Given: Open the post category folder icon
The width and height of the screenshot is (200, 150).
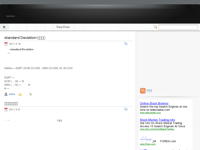Looking at the screenshot, I should click(x=20, y=94).
